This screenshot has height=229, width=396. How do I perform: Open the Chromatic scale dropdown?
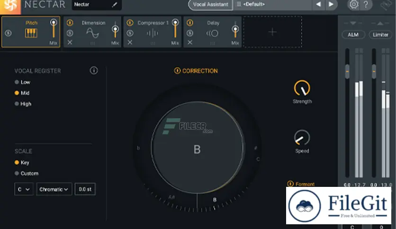tap(54, 189)
